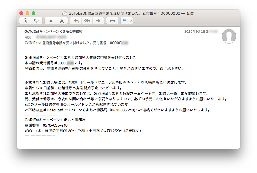Select sender name GoToEatキャンペーンくまもと事務局 in header
The height and width of the screenshot is (173, 257).
pyautogui.click(x=53, y=31)
